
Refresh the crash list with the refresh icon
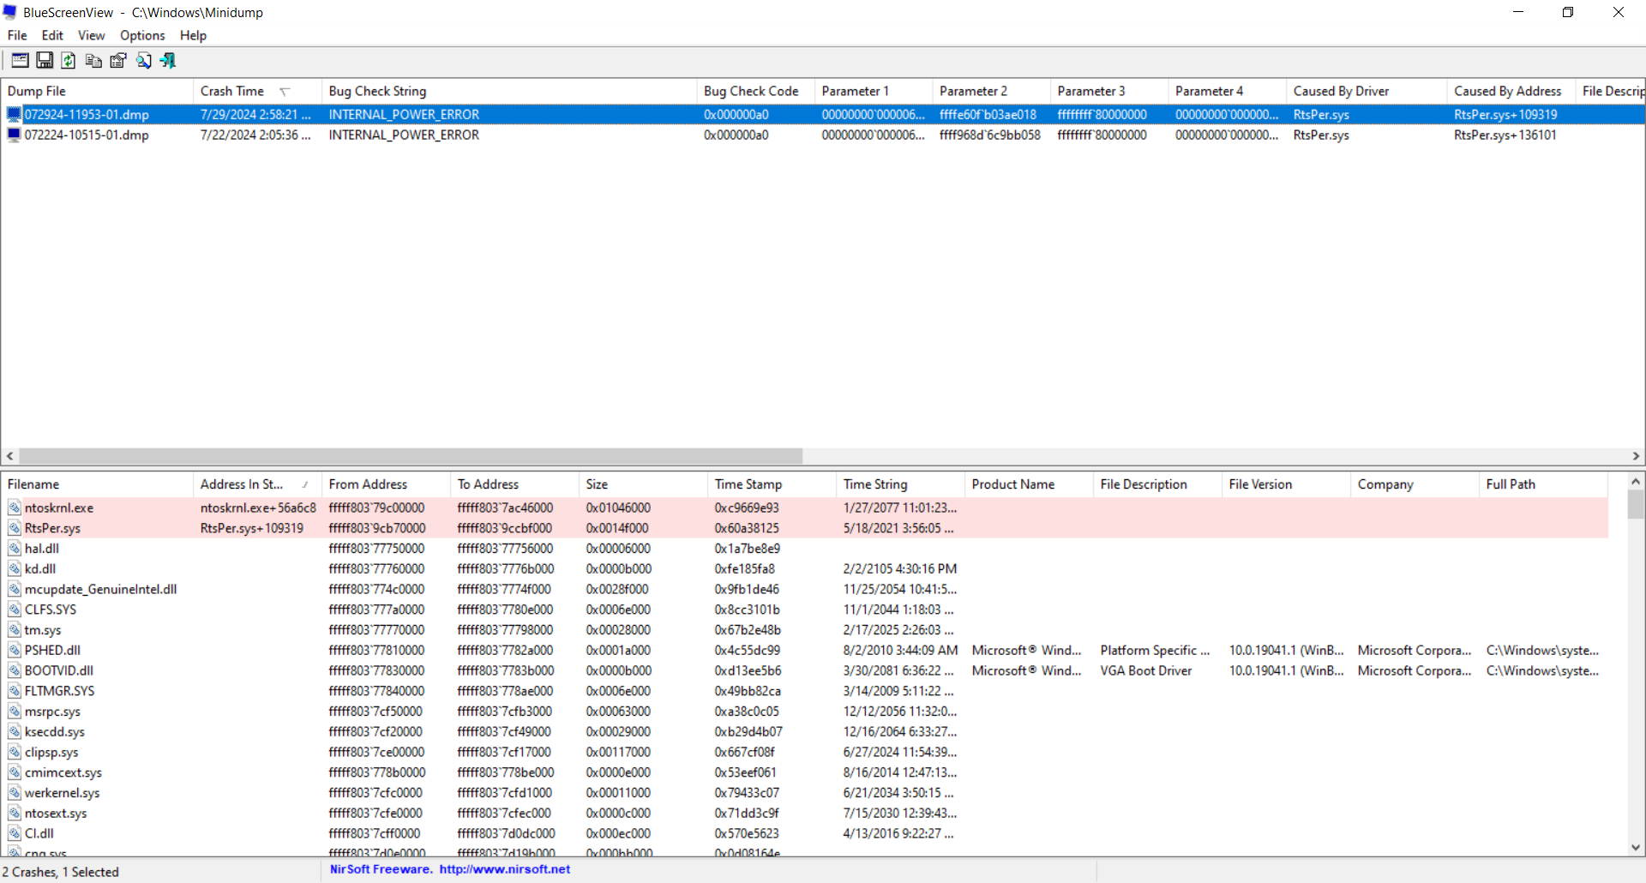coord(69,60)
